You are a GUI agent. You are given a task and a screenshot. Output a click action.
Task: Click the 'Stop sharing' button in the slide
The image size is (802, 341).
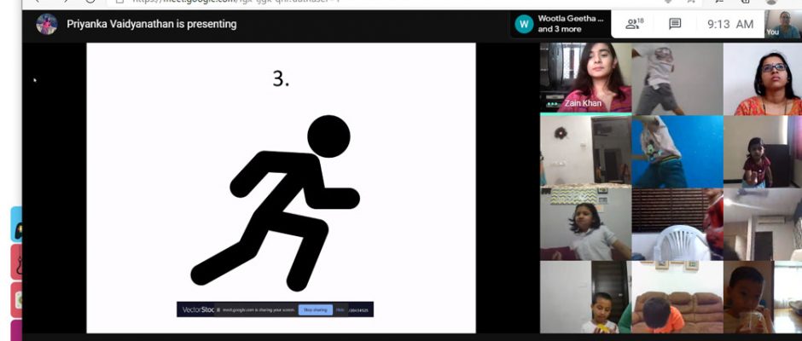(315, 309)
